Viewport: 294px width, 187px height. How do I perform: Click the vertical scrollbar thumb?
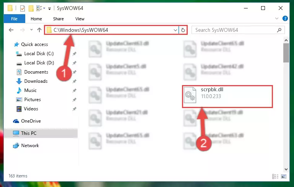(286, 53)
